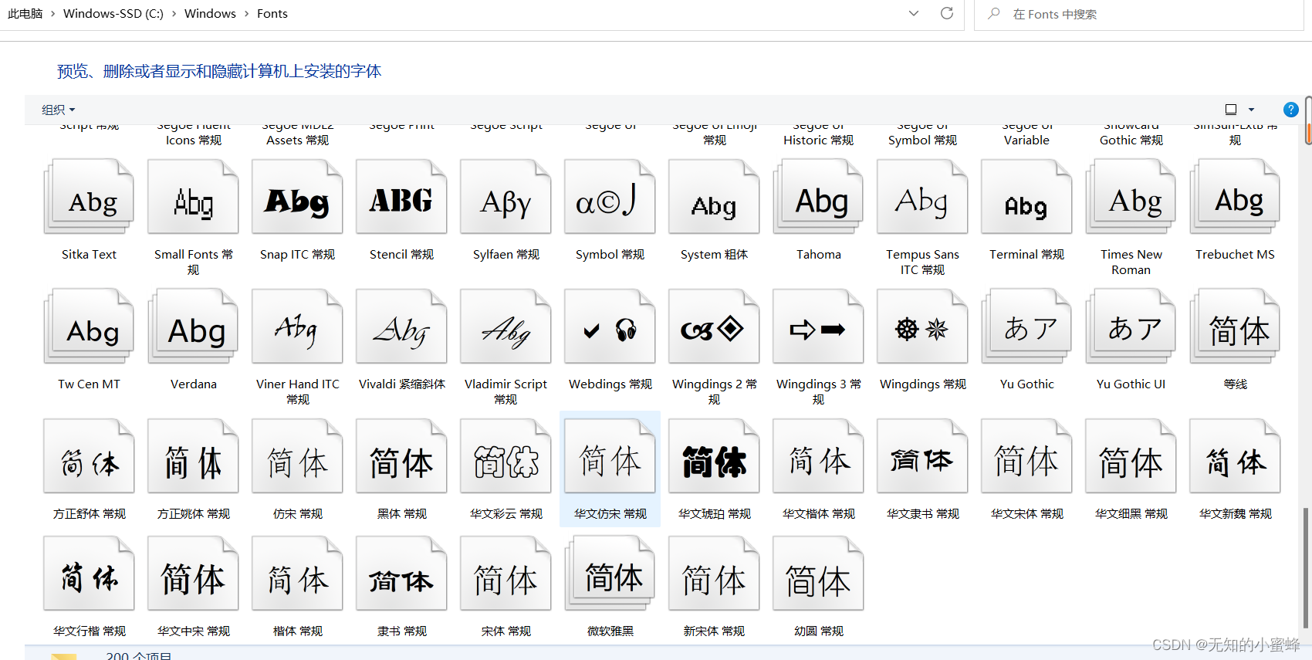Open the Tahoma font family icon
The width and height of the screenshot is (1312, 660).
click(818, 197)
